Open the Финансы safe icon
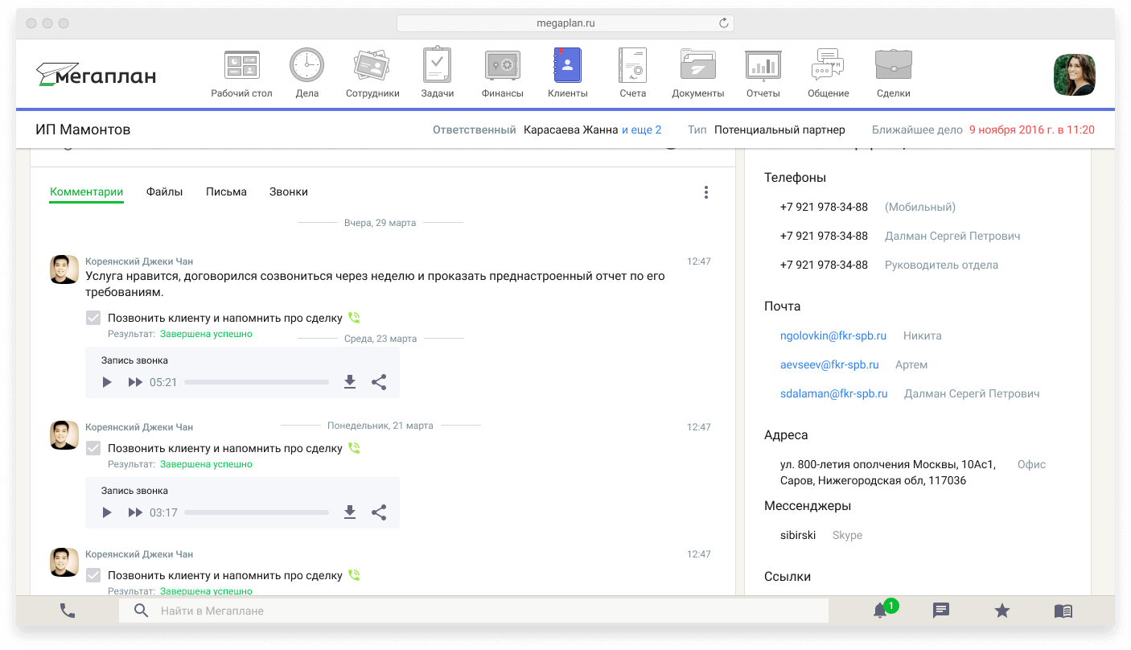Image resolution: width=1131 pixels, height=650 pixels. 503,66
